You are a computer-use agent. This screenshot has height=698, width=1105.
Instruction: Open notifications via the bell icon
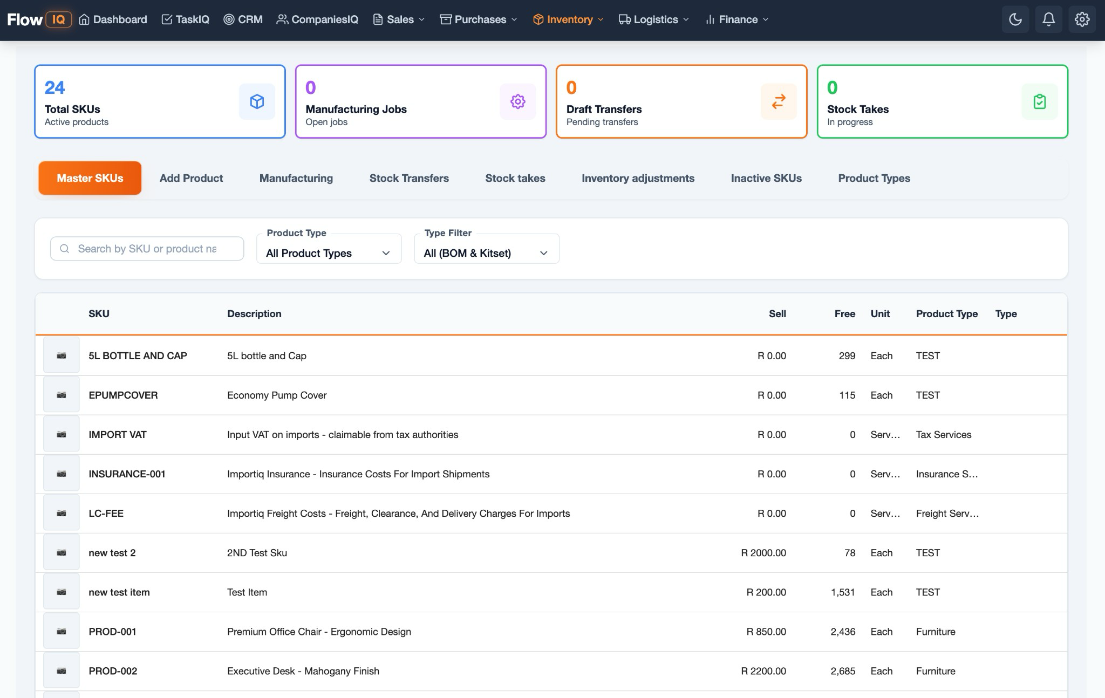[x=1048, y=19]
